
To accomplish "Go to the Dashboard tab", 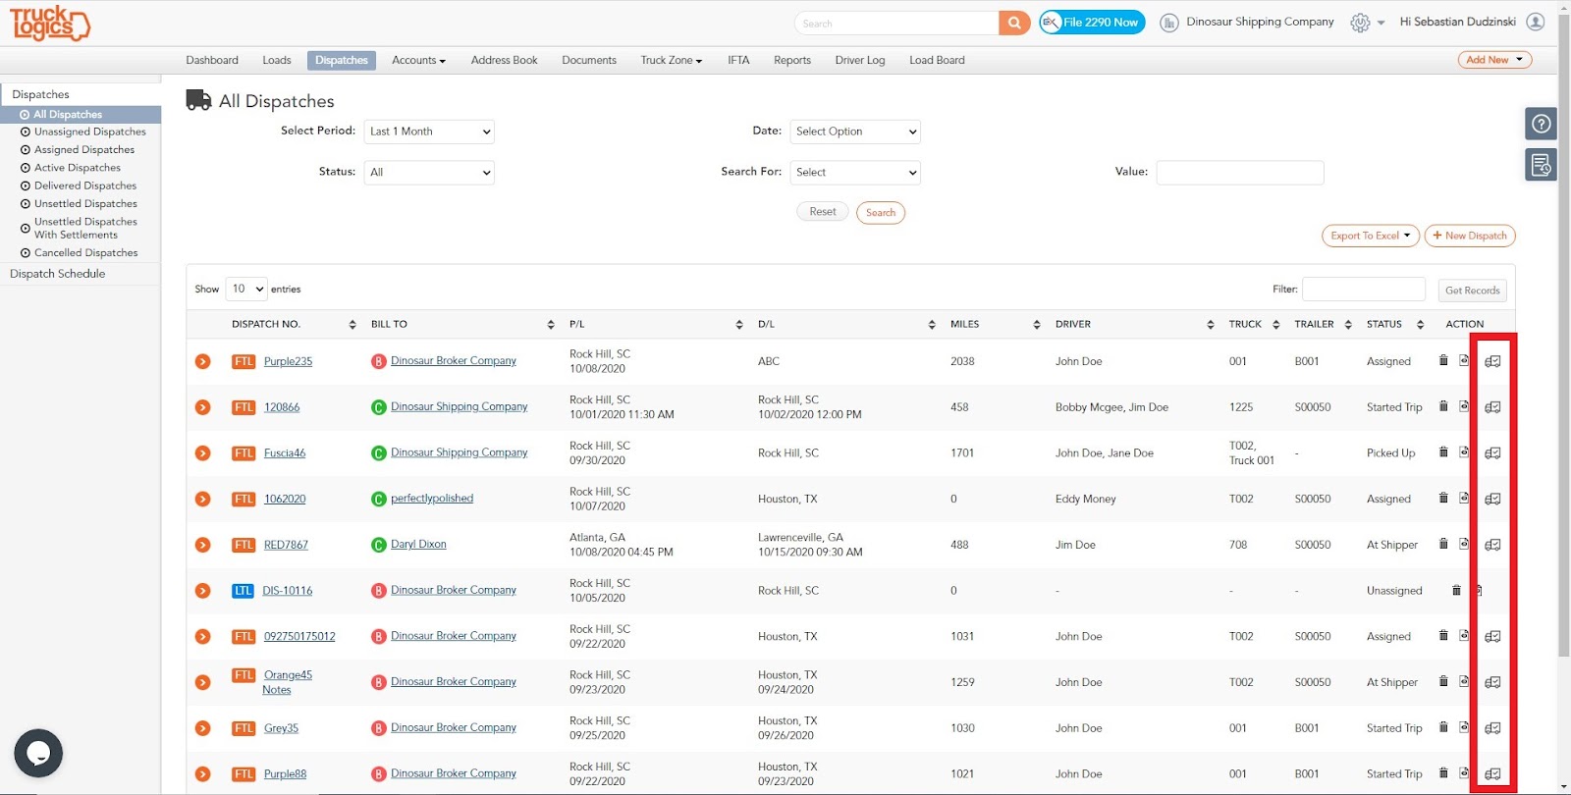I will [x=212, y=60].
